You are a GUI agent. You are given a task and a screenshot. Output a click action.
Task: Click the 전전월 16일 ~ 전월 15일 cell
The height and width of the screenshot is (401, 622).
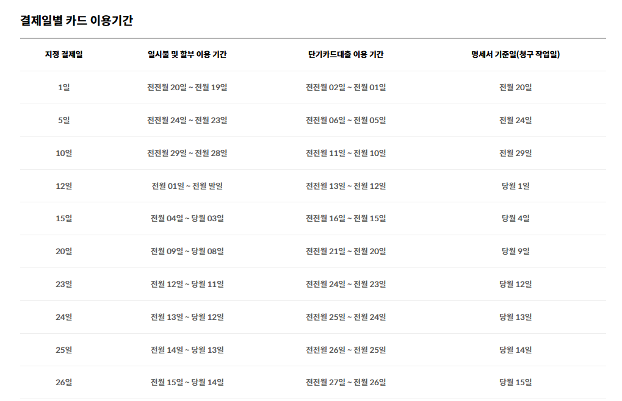pos(345,218)
